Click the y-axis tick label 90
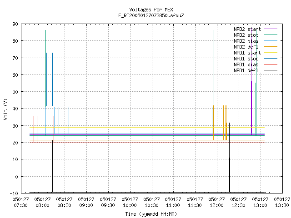This screenshot has width=291, height=218. point(15,24)
